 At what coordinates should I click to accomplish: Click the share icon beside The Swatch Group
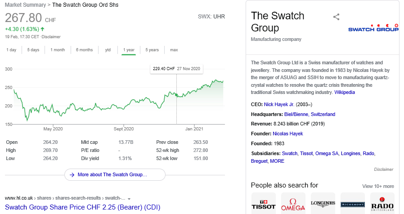click(336, 18)
